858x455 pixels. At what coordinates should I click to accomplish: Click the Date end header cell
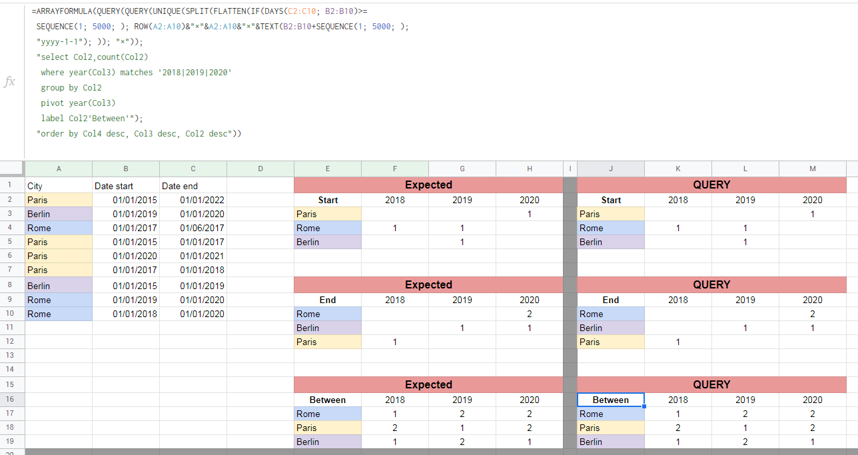pos(193,186)
